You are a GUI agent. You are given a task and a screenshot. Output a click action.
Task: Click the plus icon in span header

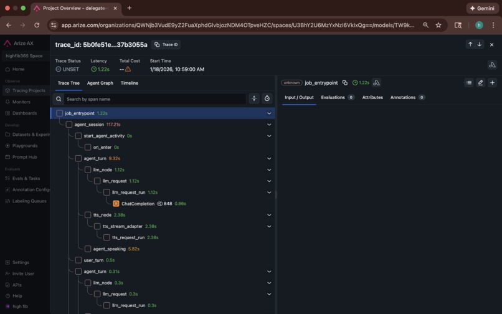[x=493, y=83]
